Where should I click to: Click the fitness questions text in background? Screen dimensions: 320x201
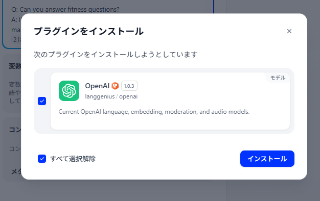65,9
